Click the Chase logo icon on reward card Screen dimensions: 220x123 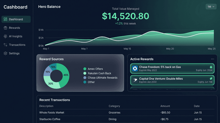pos(135,68)
